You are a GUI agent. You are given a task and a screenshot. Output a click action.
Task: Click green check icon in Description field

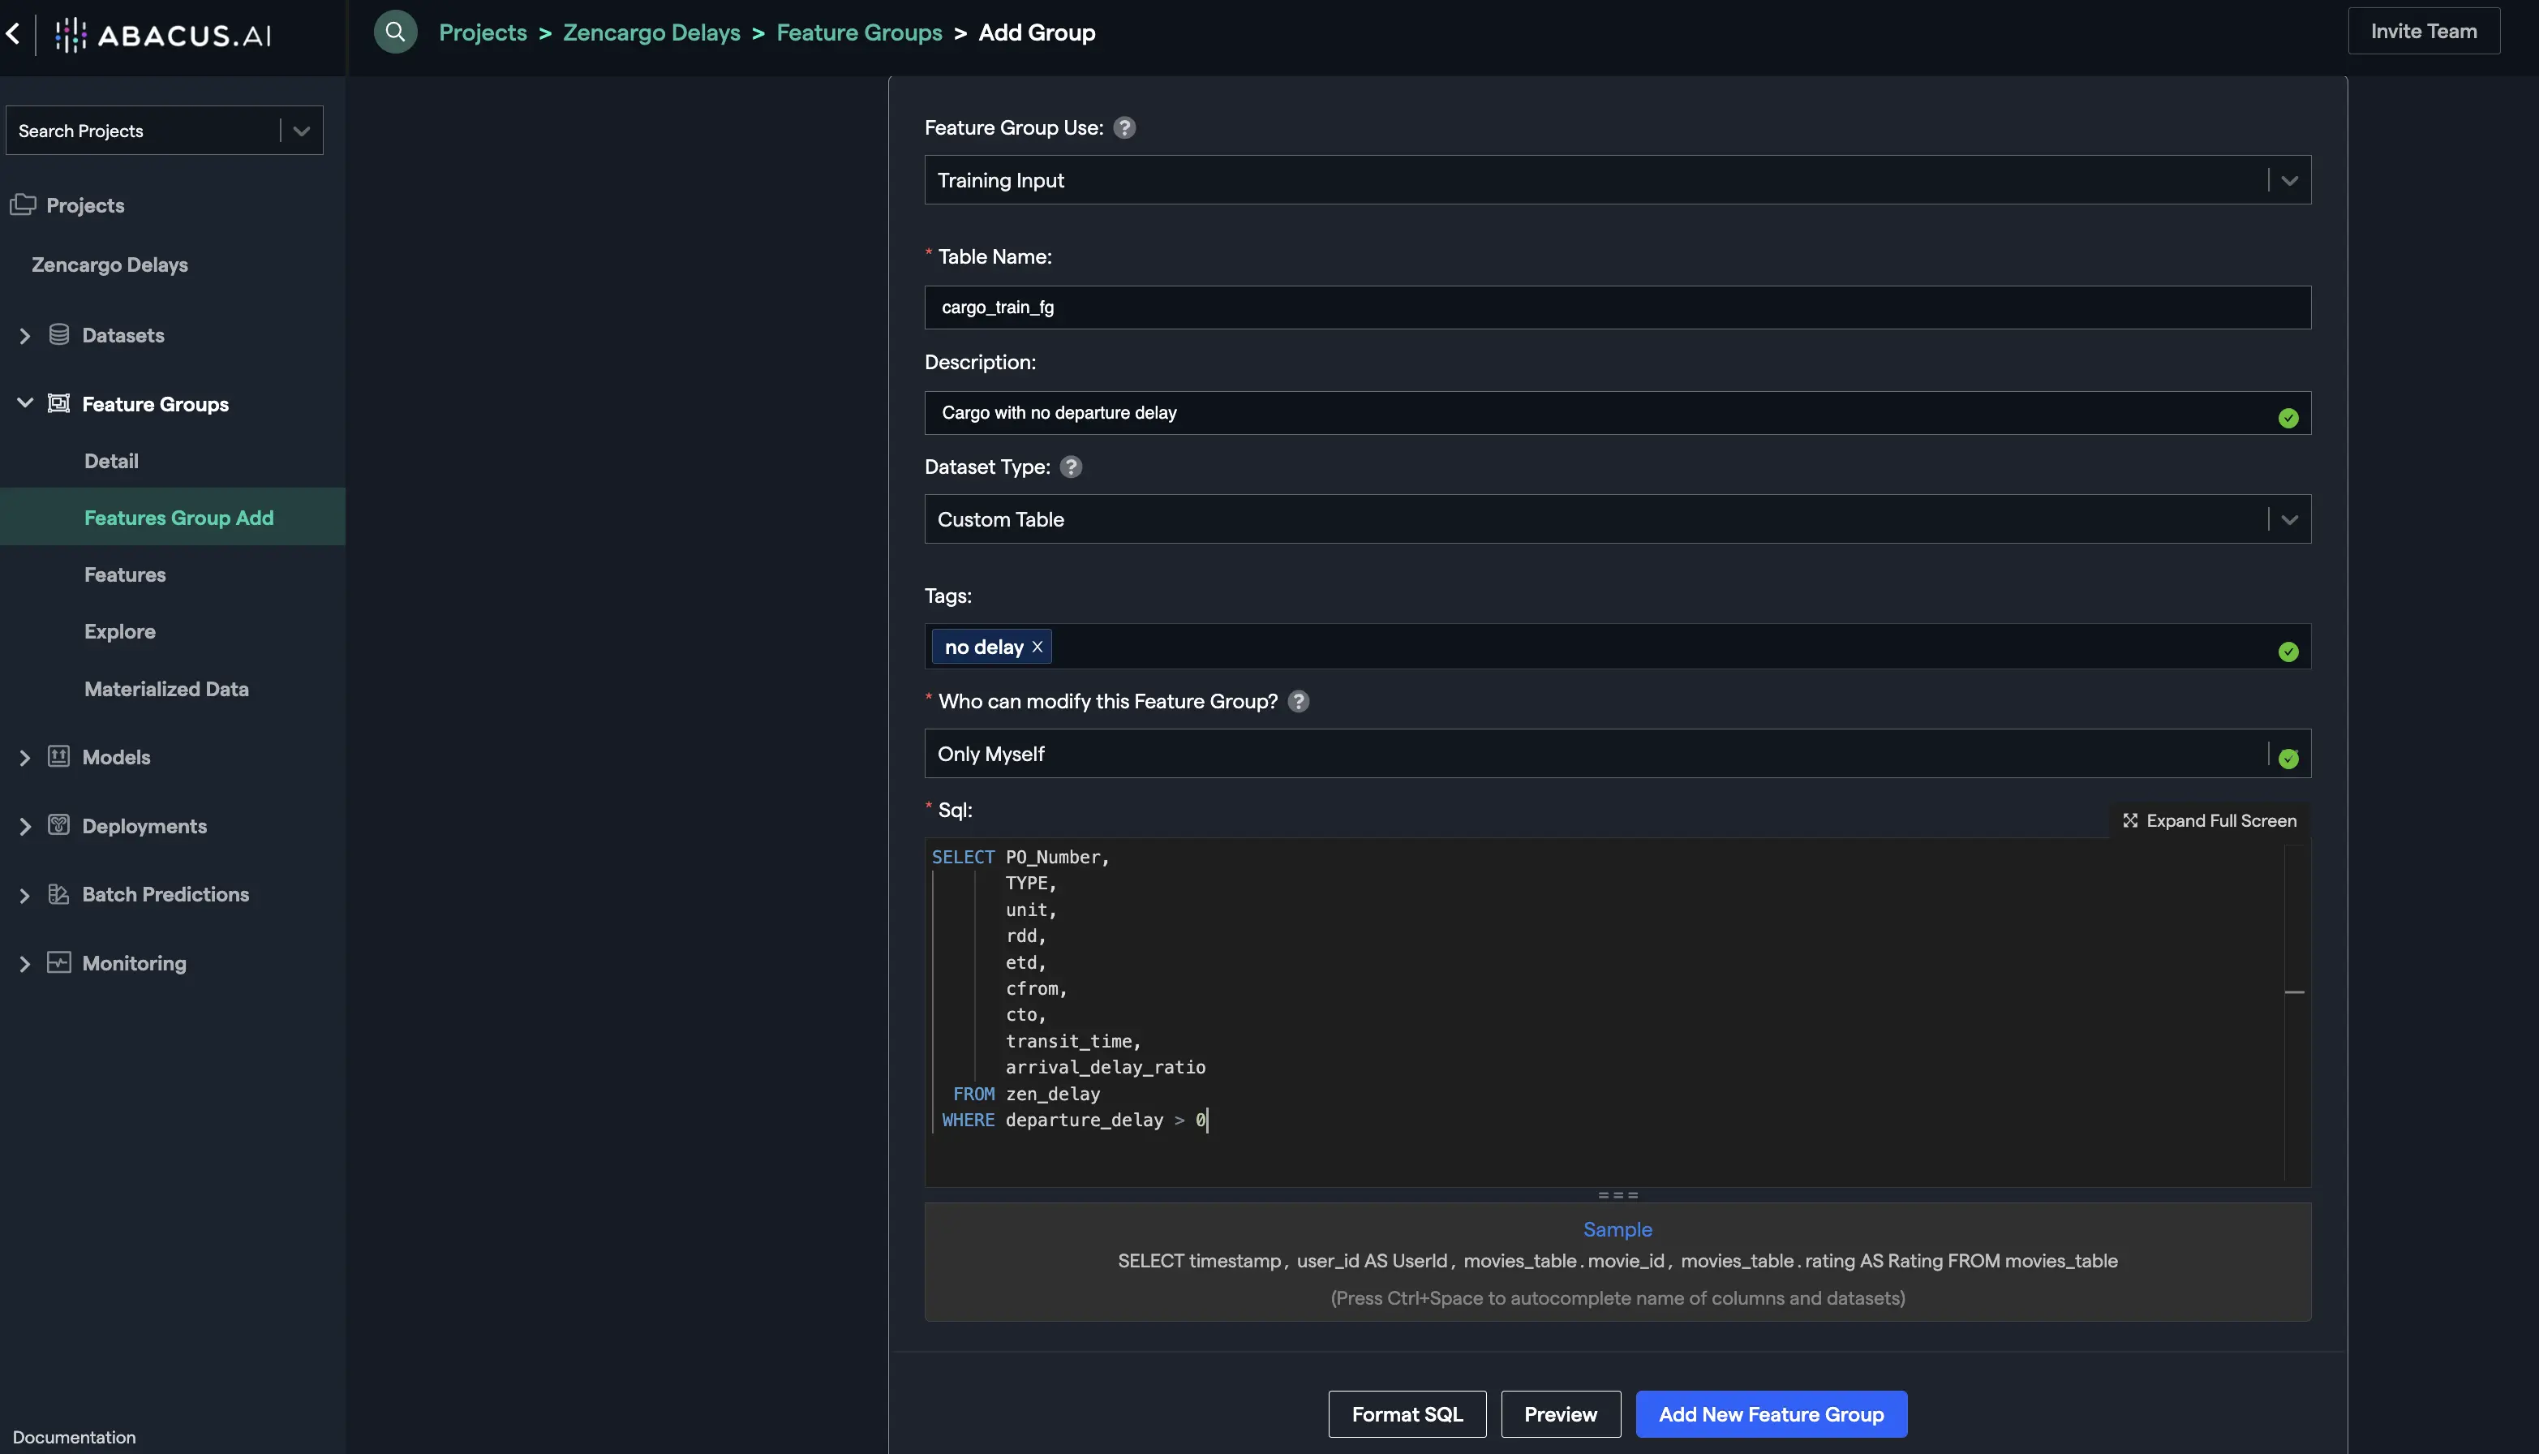click(2288, 419)
